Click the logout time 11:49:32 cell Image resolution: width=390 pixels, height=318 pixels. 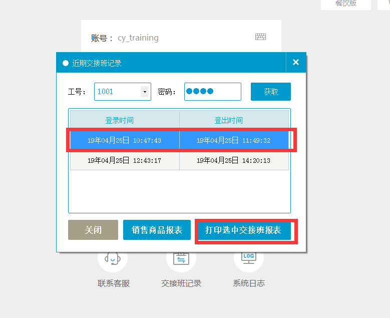point(234,140)
